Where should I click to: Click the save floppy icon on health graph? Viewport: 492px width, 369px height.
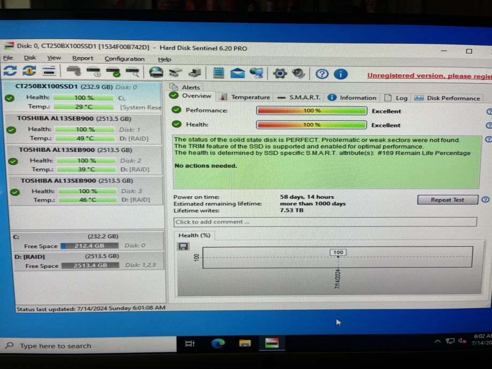pos(183,247)
